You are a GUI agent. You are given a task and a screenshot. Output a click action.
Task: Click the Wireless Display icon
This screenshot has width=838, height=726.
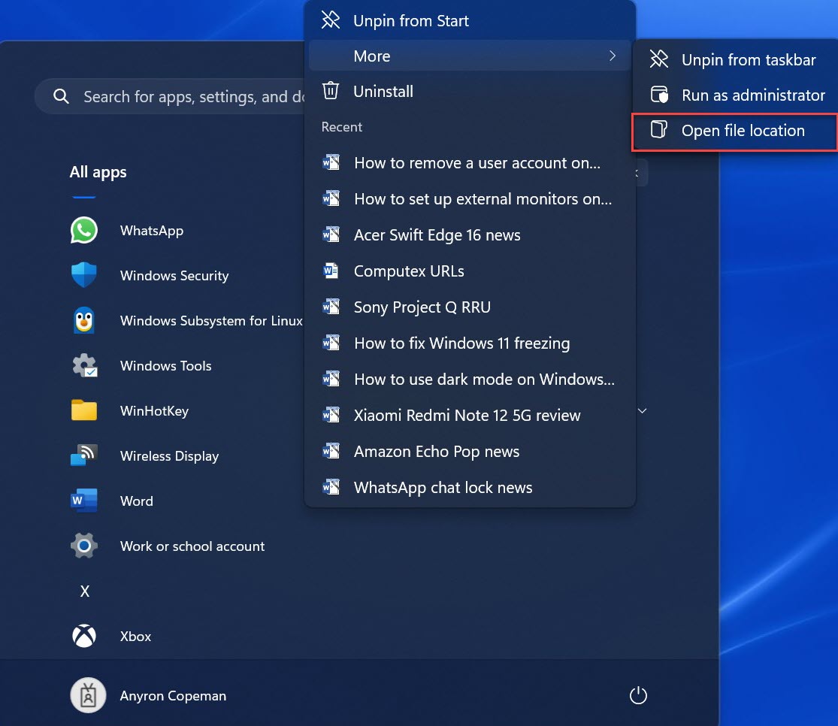click(x=84, y=455)
